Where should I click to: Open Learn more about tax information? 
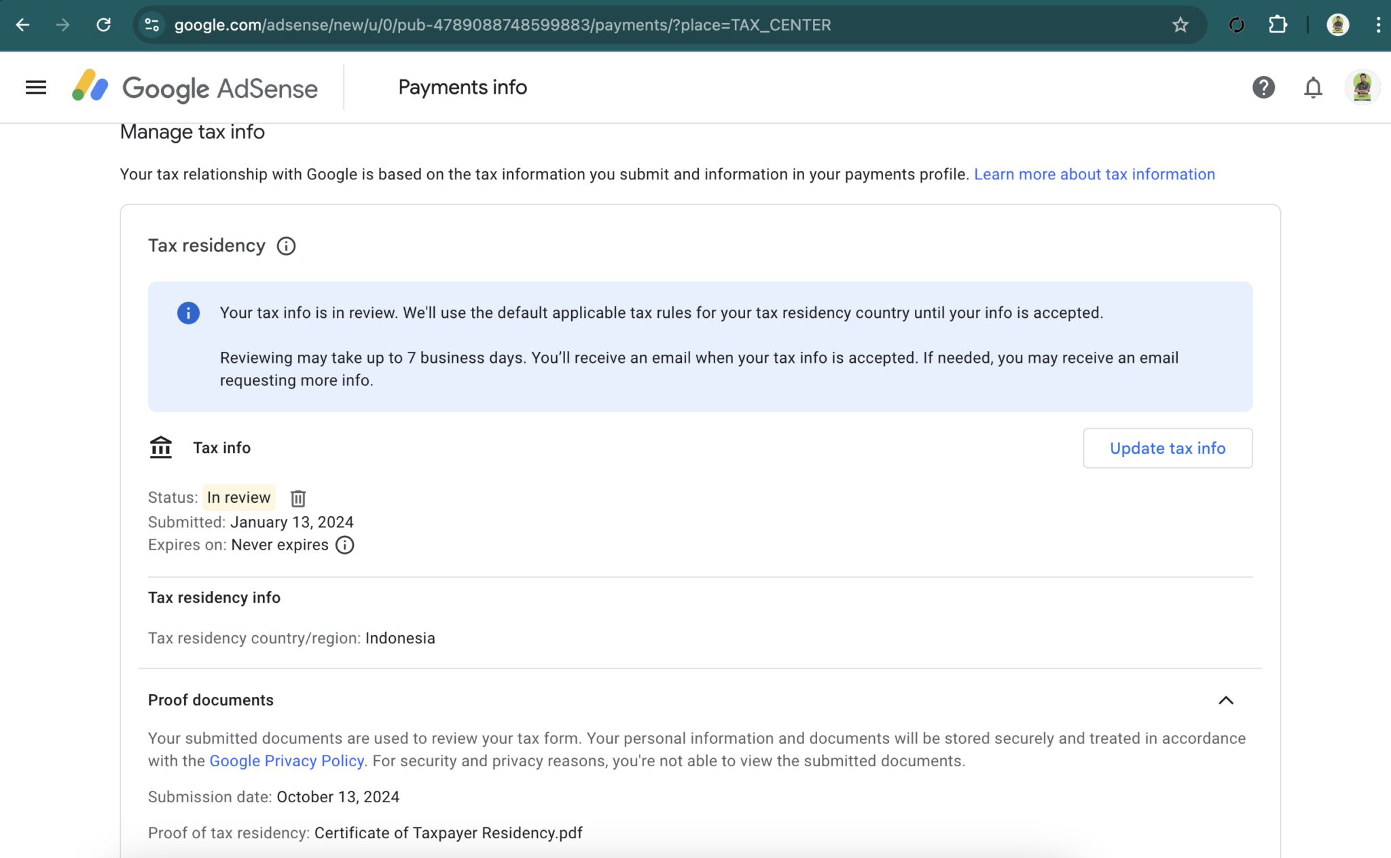(x=1094, y=174)
